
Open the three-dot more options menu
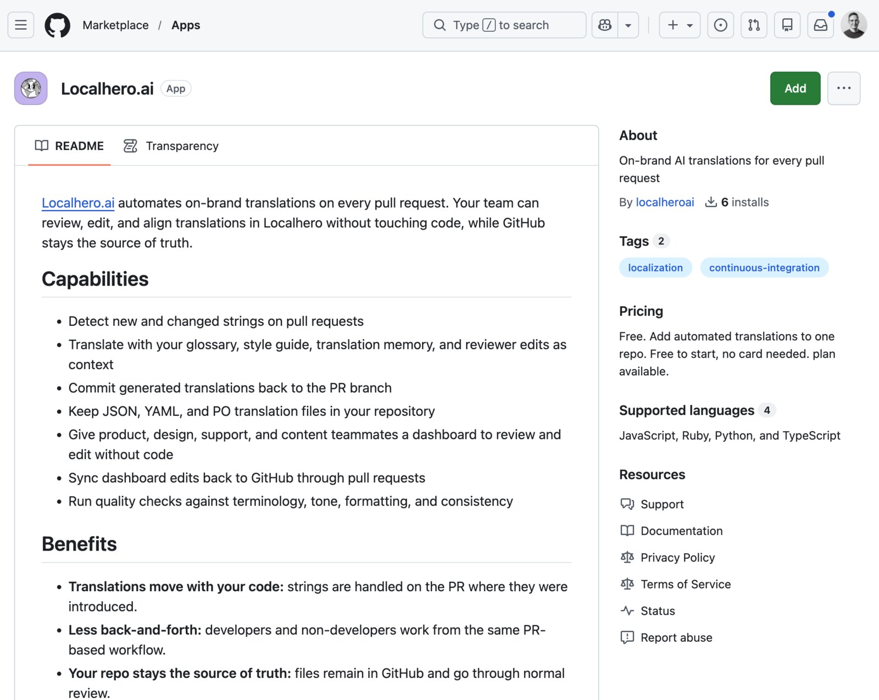[x=844, y=88]
